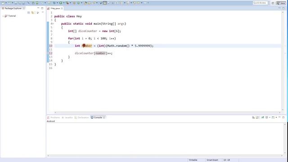Click the console horizontal scrollbar
Viewport: 288px width, 162px height.
pos(165,156)
